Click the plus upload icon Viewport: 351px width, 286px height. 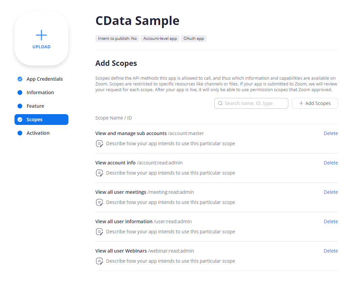pos(41,35)
